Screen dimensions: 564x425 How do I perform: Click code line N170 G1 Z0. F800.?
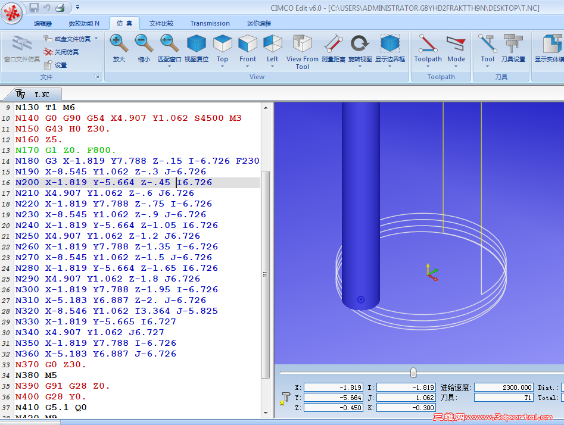pos(65,150)
